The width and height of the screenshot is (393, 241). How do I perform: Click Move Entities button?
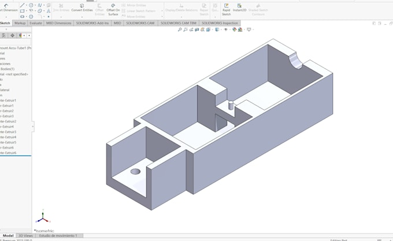tap(133, 17)
